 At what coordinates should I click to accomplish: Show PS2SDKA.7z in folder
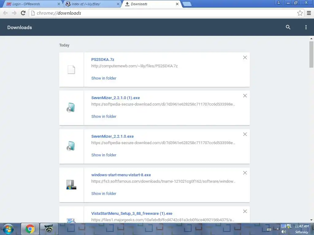[104, 78]
